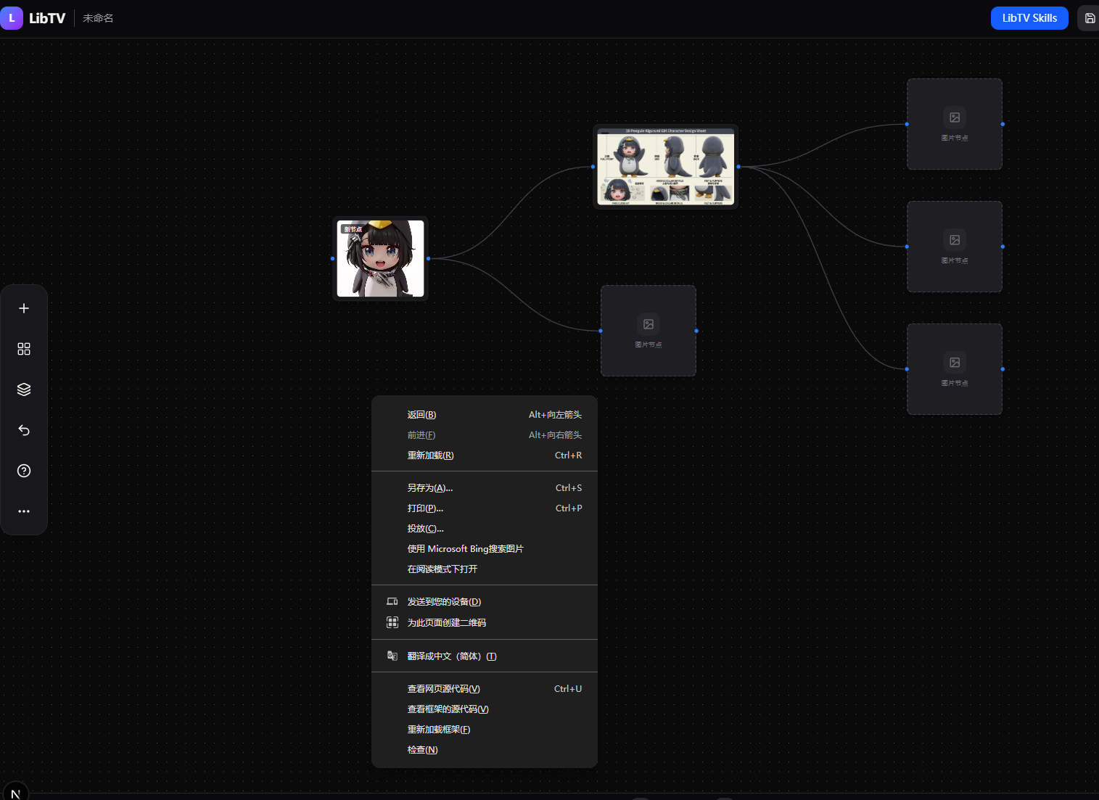The height and width of the screenshot is (800, 1099).
Task: Open the LibTV Skills button
Action: click(x=1029, y=18)
